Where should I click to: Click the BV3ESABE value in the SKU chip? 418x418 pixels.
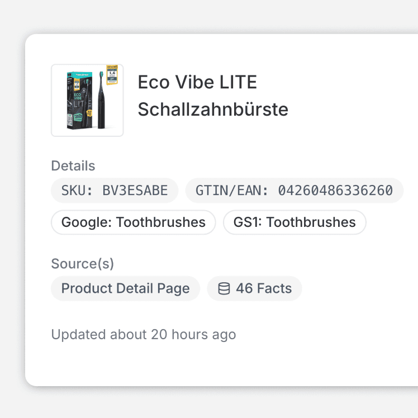(x=135, y=191)
